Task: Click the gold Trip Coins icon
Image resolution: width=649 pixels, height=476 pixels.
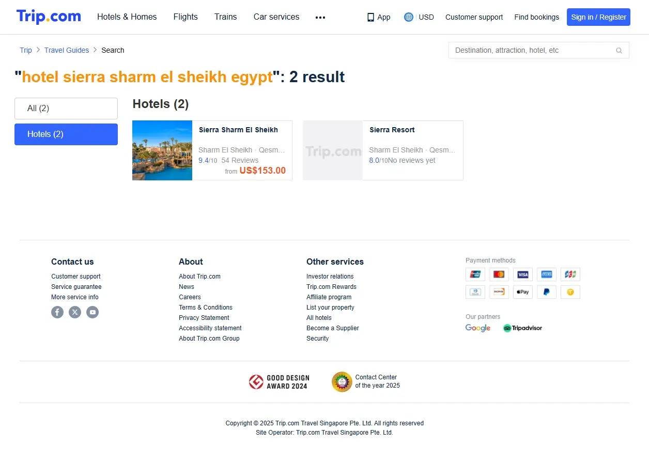Action: pyautogui.click(x=570, y=292)
